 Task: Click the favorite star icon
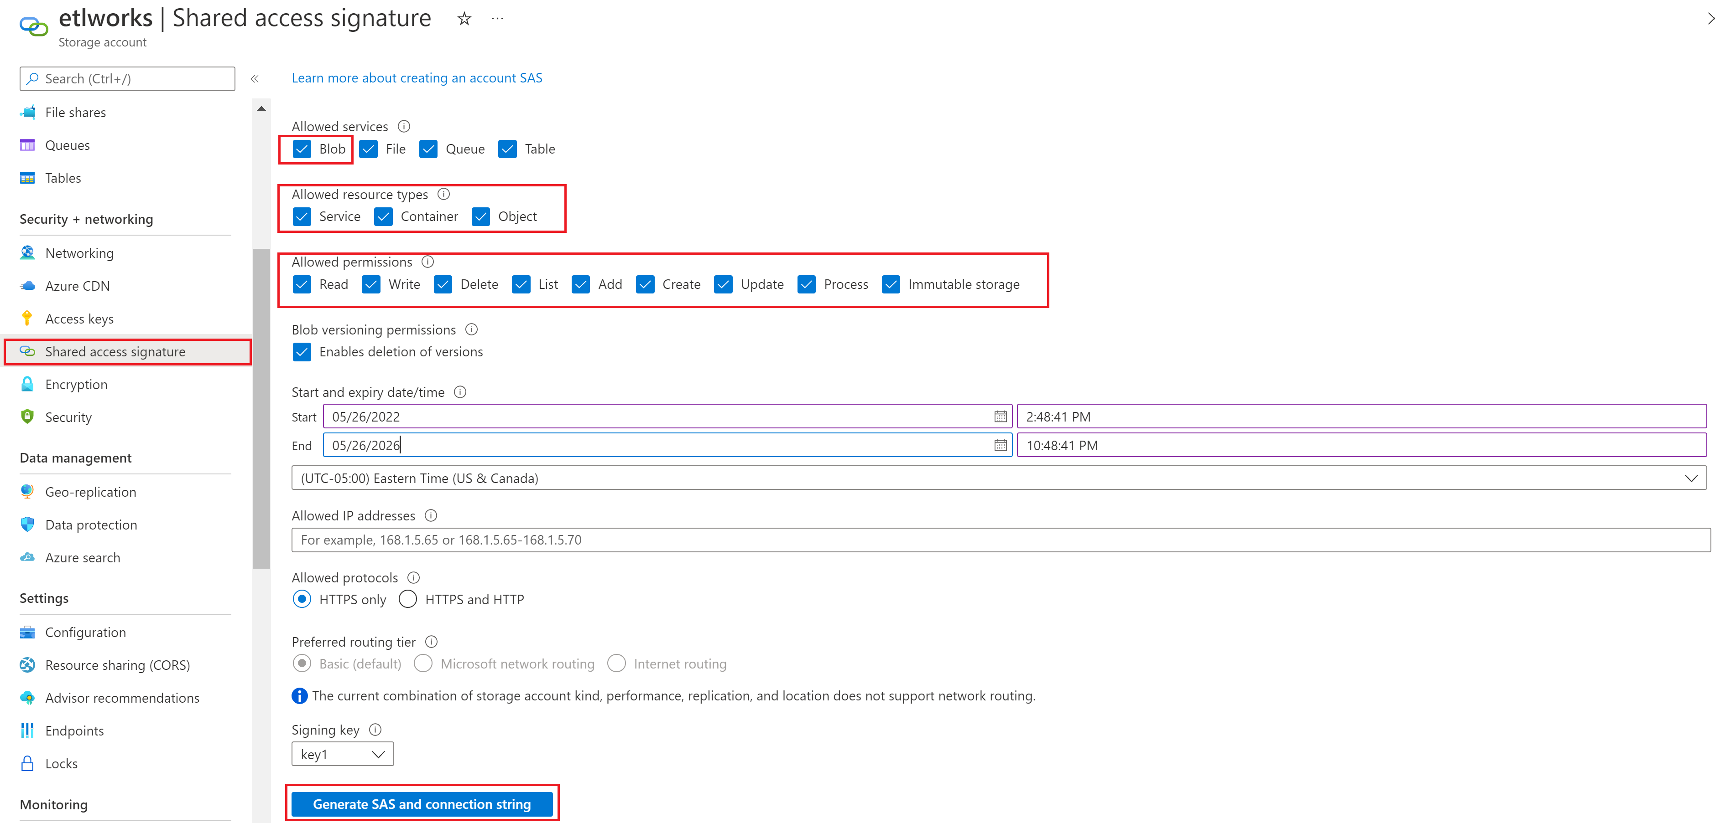464,19
